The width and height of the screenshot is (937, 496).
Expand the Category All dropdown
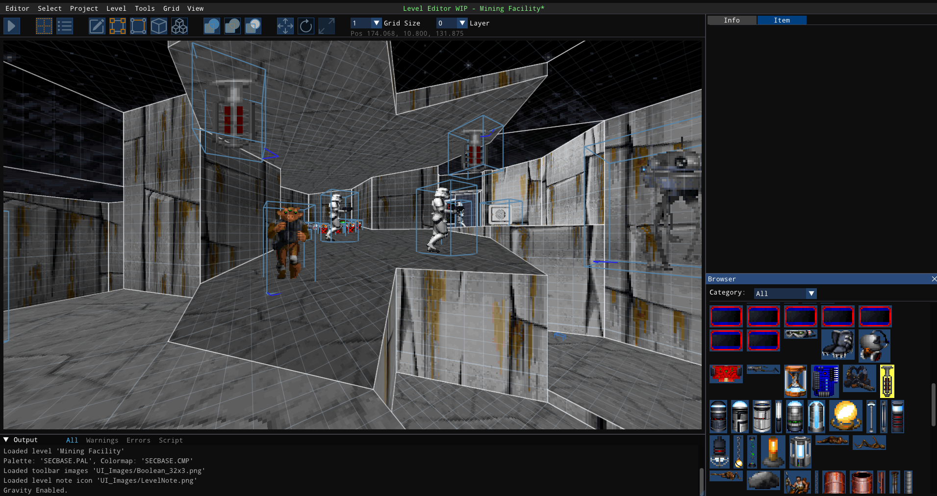pyautogui.click(x=811, y=294)
